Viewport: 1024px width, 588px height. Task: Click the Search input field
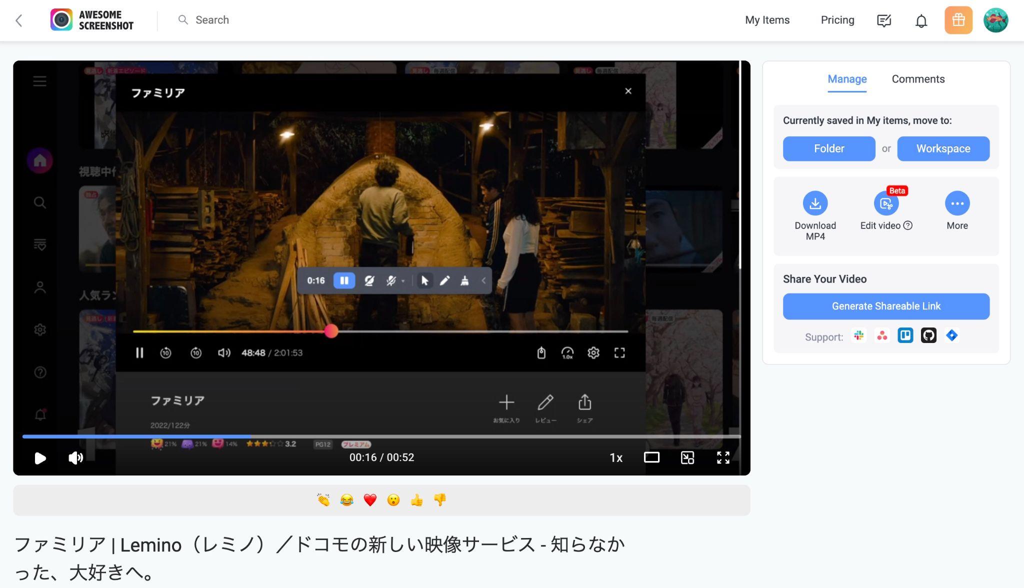(212, 20)
